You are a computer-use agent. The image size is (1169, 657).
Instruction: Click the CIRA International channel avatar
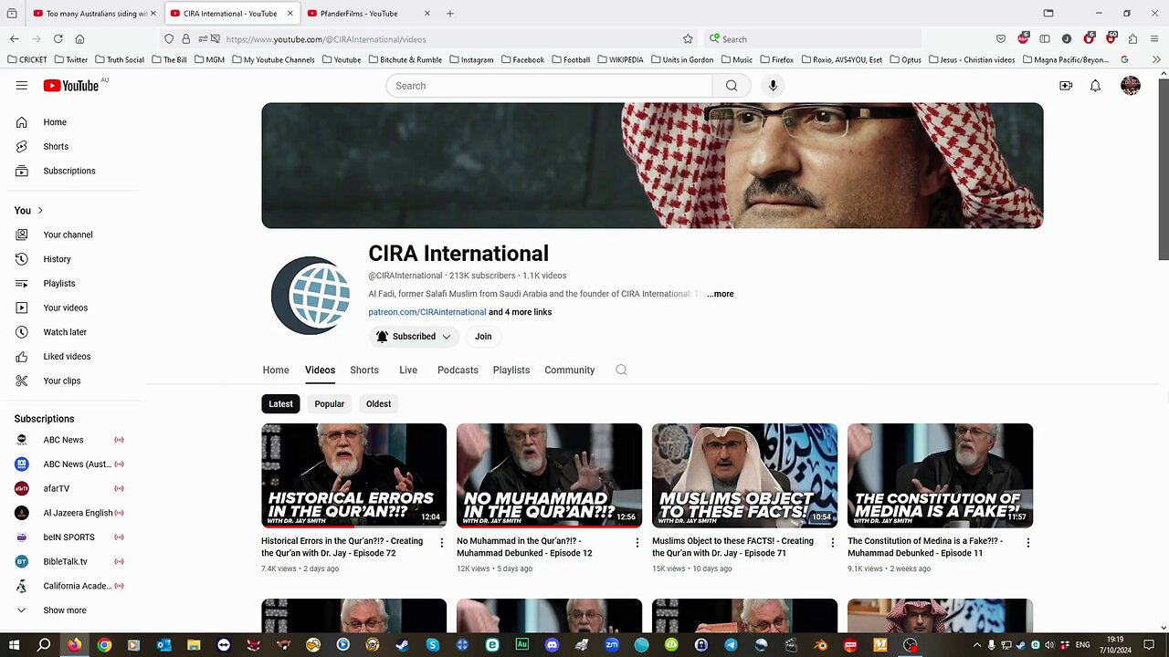tap(311, 295)
